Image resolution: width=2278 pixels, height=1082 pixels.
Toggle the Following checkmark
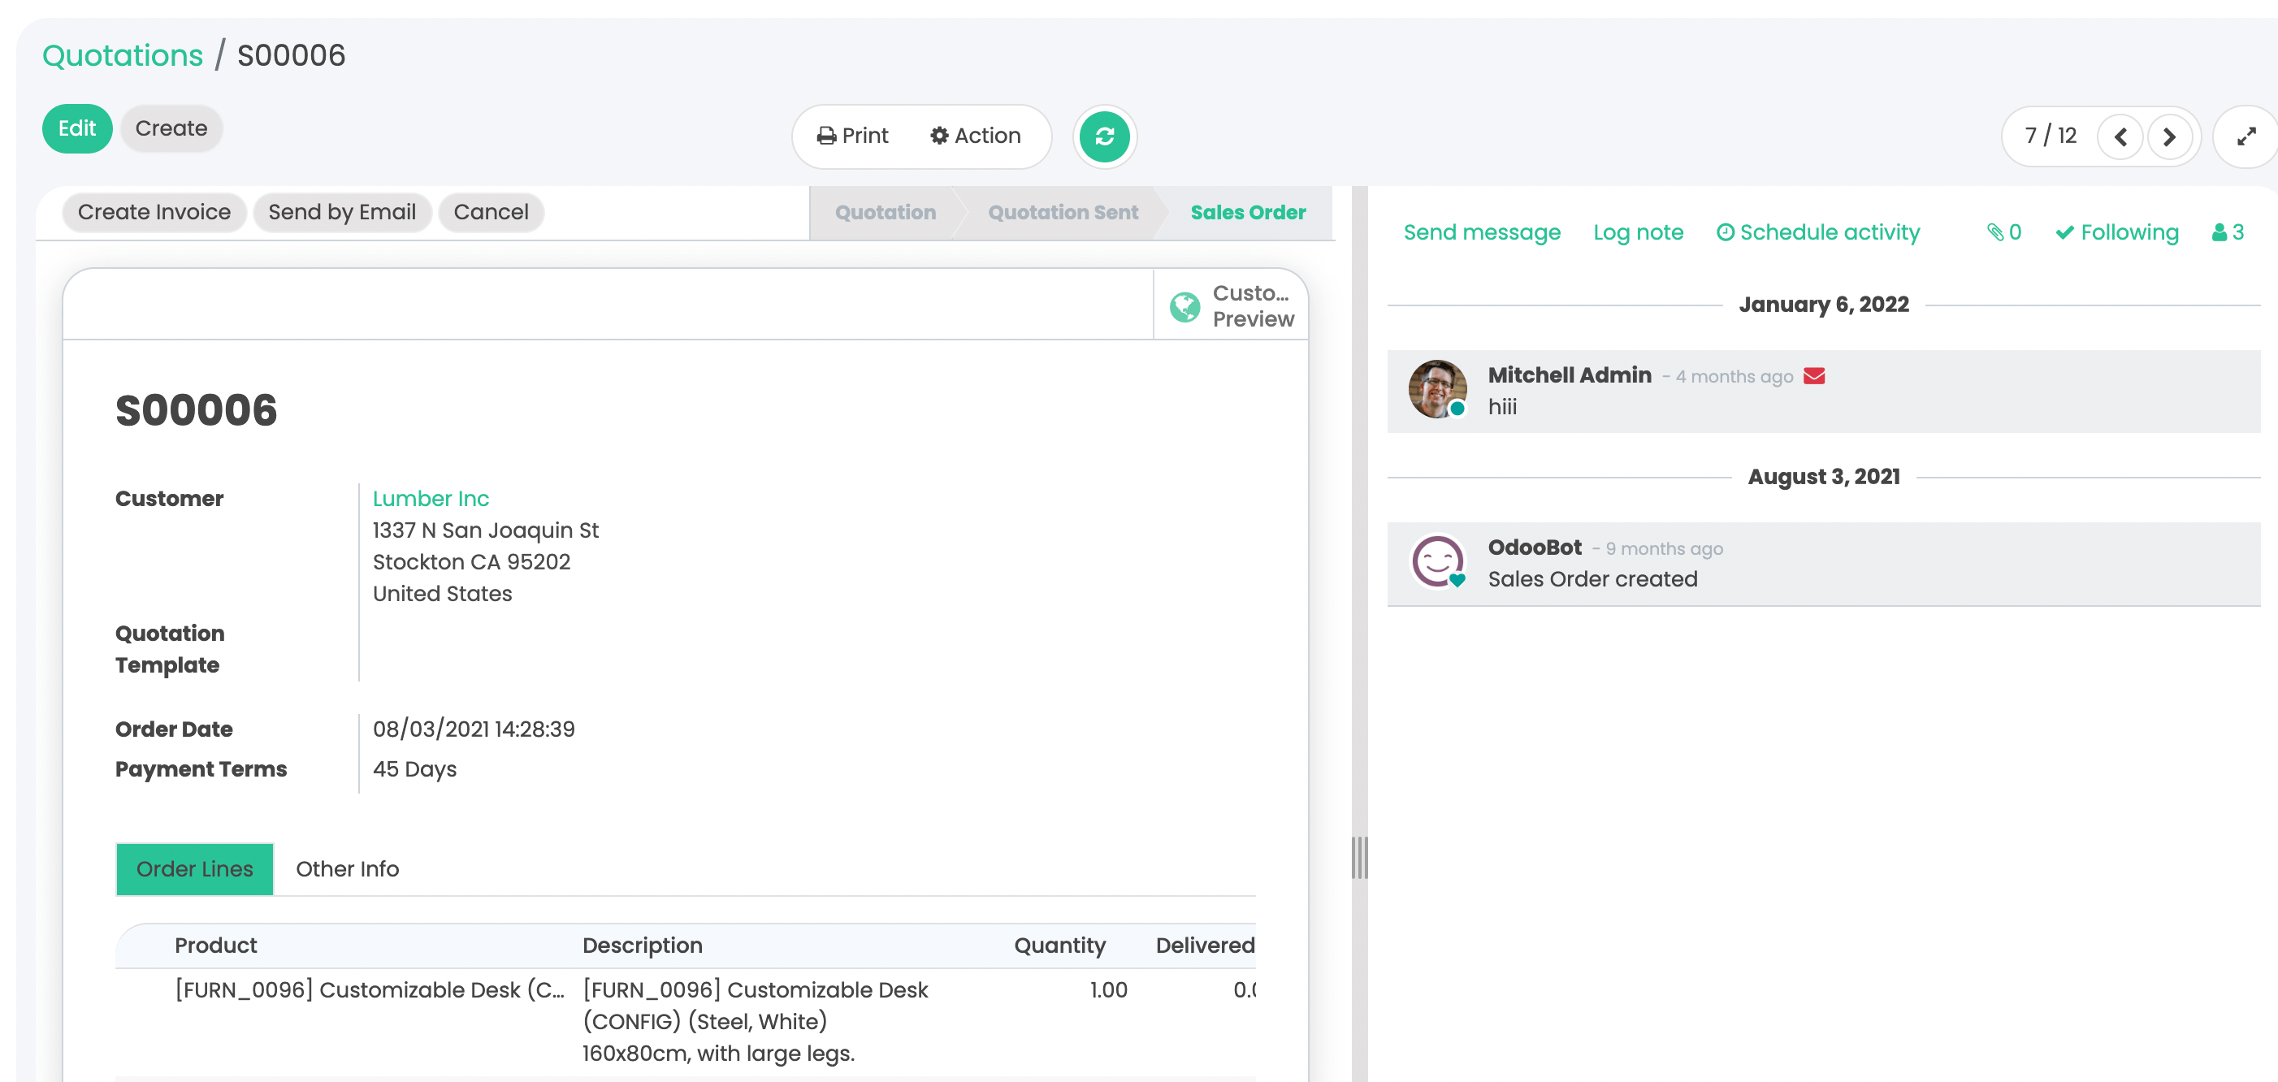2116,232
